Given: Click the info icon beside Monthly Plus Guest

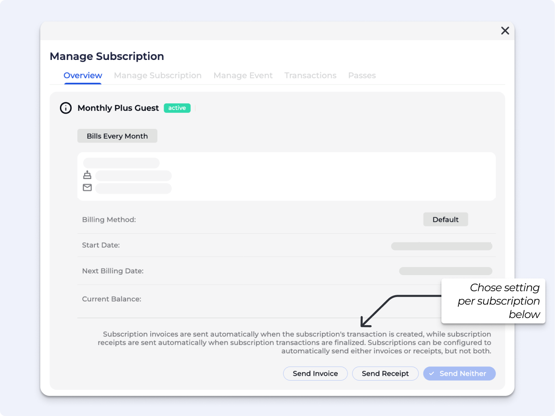Looking at the screenshot, I should tap(66, 108).
